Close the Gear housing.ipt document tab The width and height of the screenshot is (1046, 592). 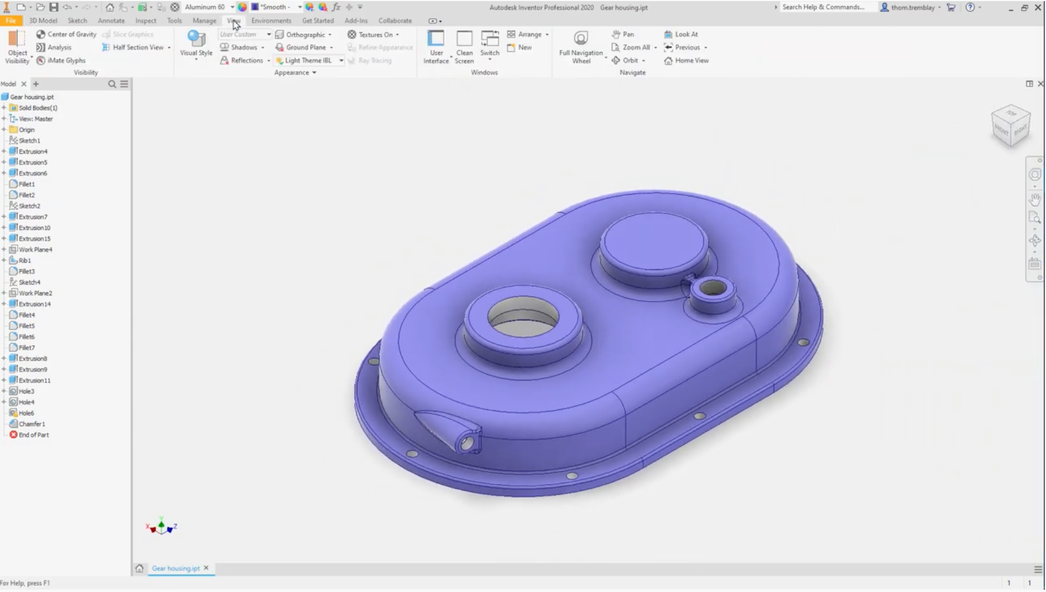tap(206, 568)
